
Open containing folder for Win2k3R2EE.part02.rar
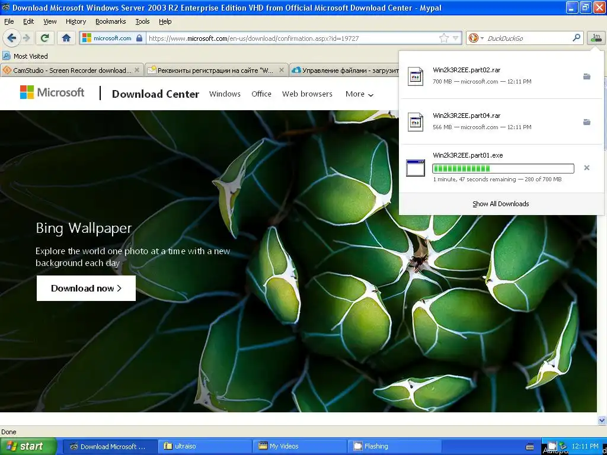point(586,76)
